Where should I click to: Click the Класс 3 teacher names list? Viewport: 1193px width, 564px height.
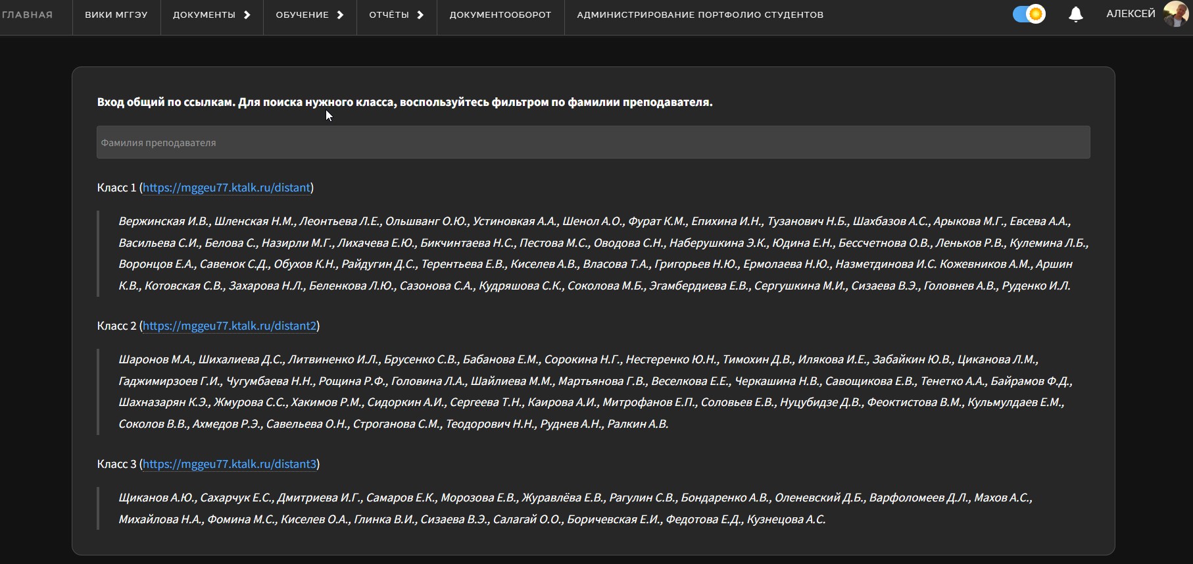(575, 508)
